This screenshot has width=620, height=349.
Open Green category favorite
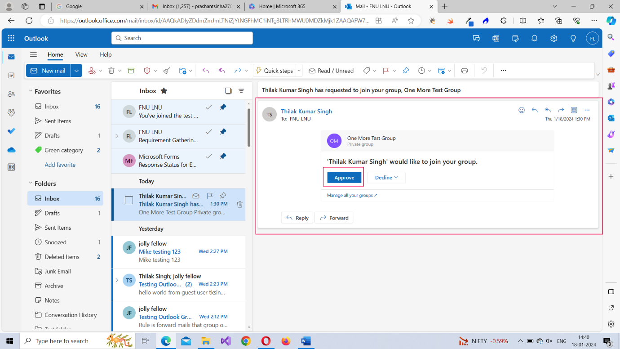[x=66, y=150]
